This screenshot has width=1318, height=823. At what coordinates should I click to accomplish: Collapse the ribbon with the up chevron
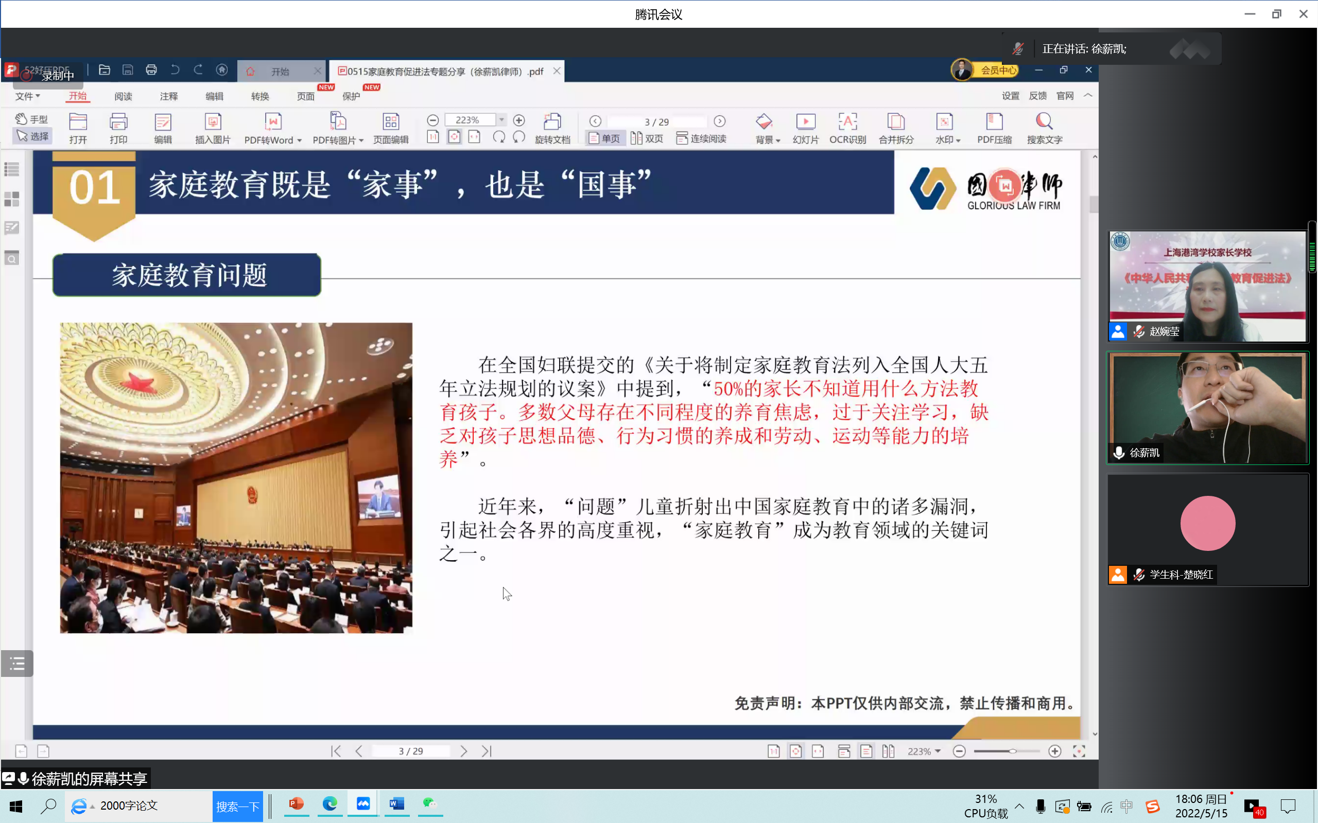[1088, 95]
